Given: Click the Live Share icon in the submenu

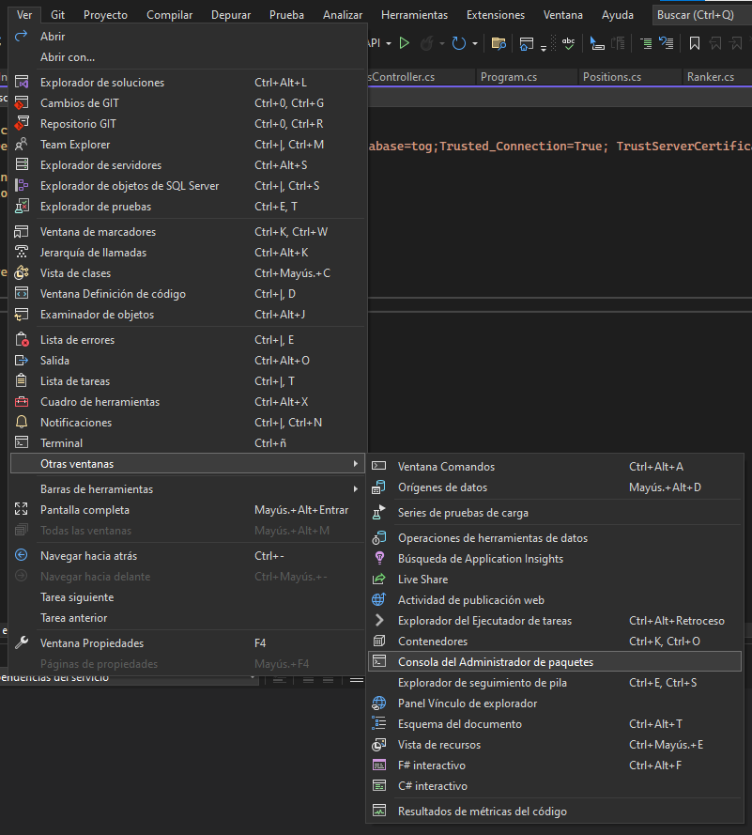Looking at the screenshot, I should [379, 579].
